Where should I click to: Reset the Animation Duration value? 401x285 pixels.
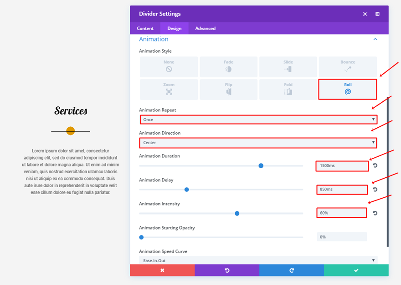coord(375,165)
